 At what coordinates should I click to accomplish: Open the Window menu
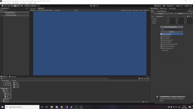tap(30, 3)
